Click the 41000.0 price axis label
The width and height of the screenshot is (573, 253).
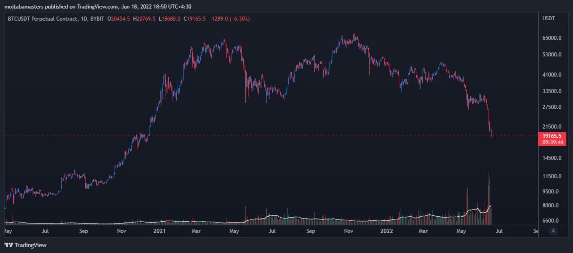[552, 75]
